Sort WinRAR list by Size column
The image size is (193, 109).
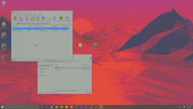(30, 26)
